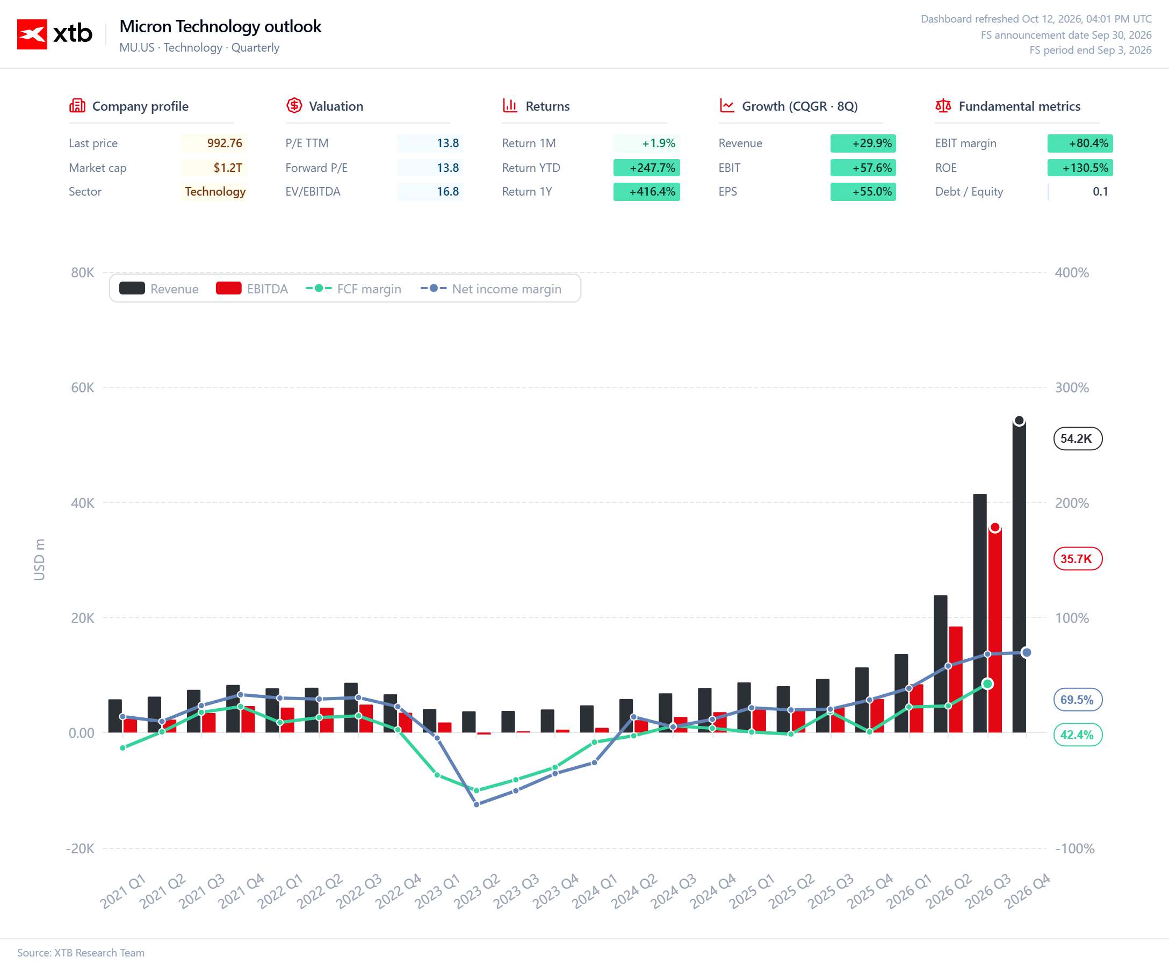Click the Company profile building icon
Image resolution: width=1169 pixels, height=964 pixels.
tap(77, 105)
